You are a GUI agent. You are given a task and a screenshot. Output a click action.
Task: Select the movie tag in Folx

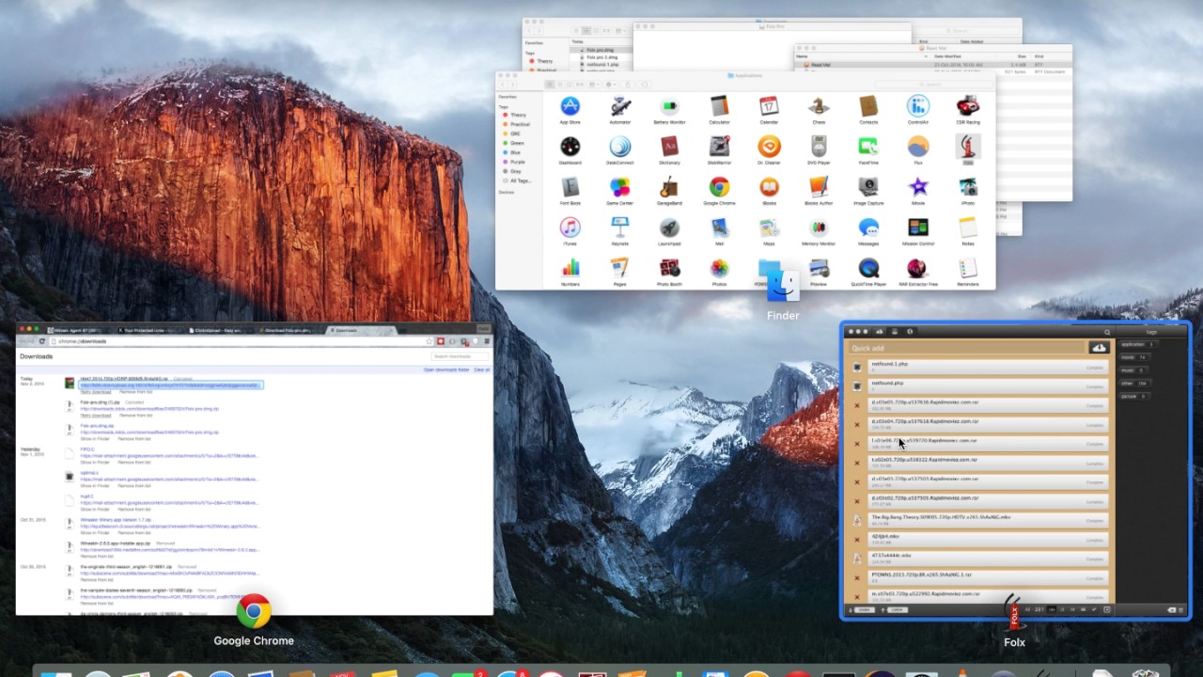(1133, 357)
